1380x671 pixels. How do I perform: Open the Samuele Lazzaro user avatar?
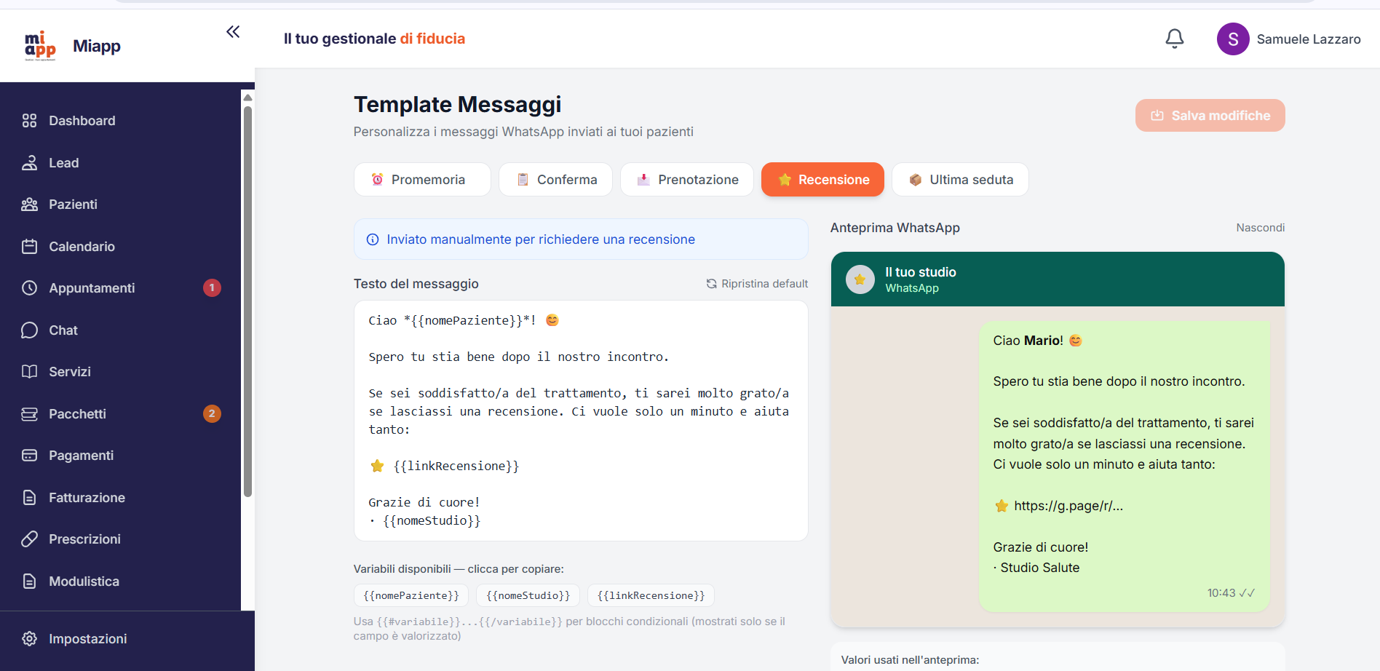(x=1233, y=39)
